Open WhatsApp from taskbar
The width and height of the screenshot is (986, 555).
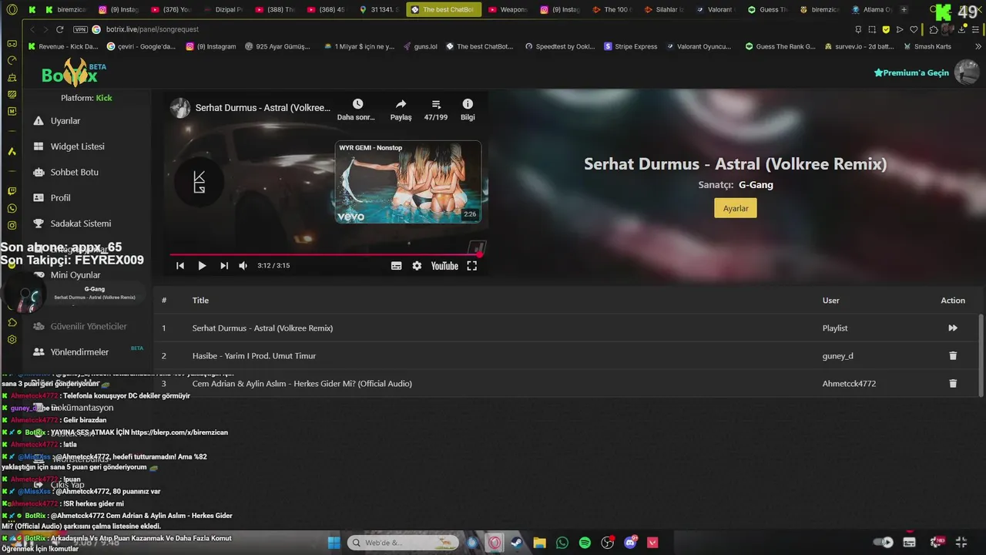pos(562,543)
